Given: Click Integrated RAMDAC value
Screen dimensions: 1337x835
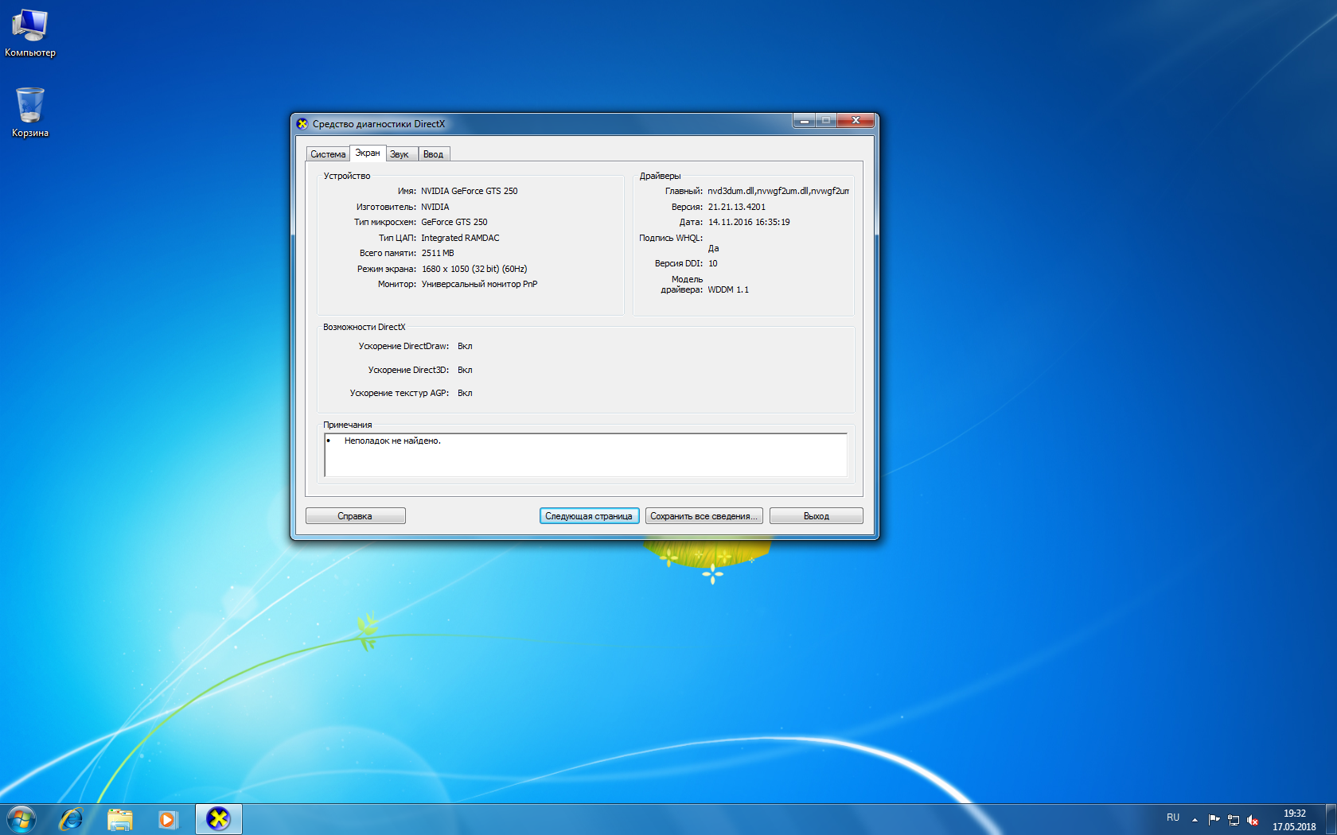Looking at the screenshot, I should [460, 238].
